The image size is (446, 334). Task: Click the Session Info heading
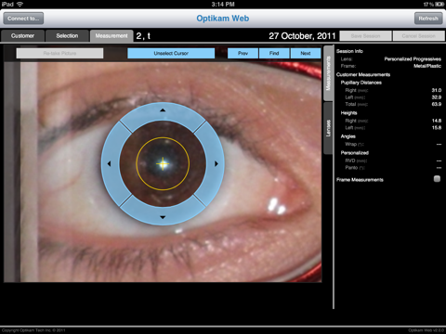click(349, 51)
